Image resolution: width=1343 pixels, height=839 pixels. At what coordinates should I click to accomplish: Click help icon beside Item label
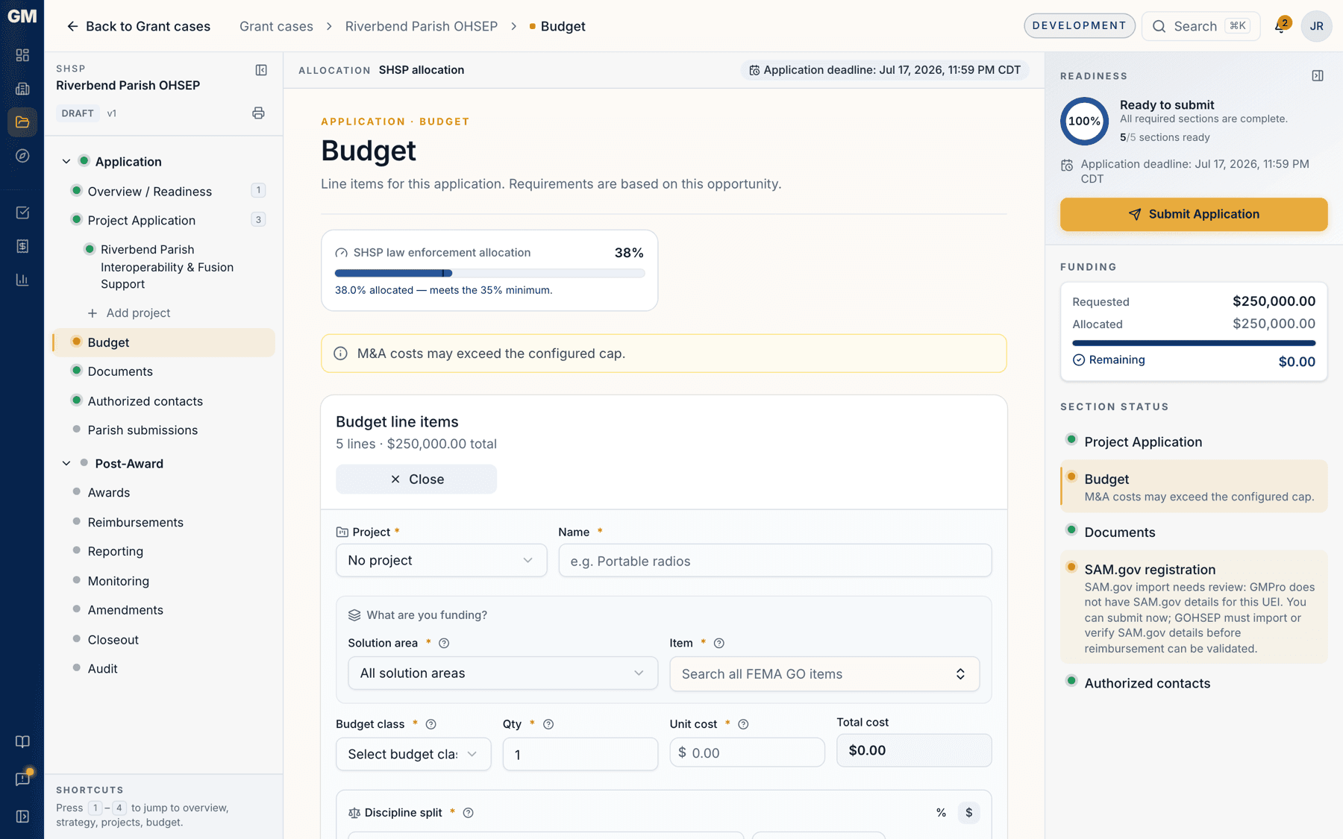[x=719, y=643]
